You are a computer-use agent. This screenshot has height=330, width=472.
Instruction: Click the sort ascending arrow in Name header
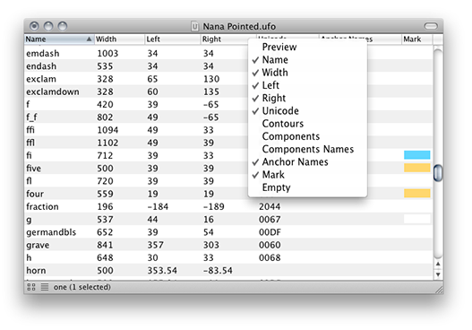[89, 39]
